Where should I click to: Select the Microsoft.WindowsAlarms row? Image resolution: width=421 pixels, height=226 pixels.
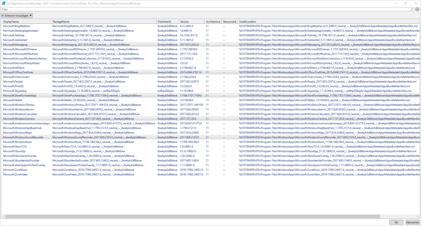210,110
